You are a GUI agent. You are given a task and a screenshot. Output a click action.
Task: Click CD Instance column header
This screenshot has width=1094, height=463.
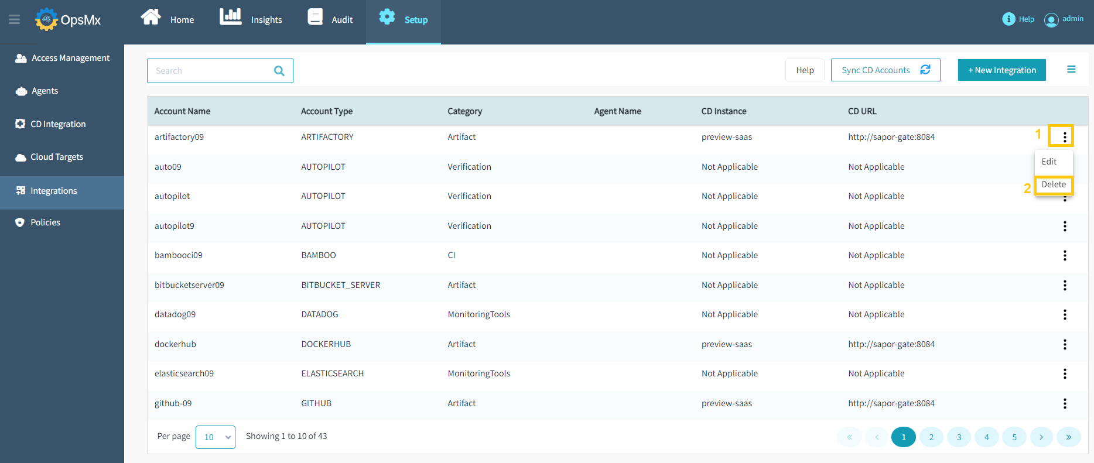[724, 111]
